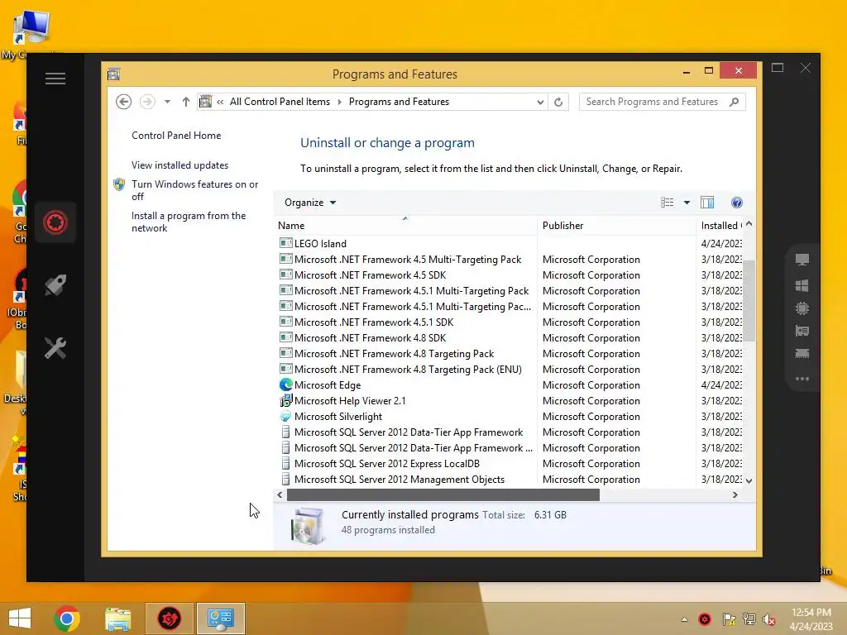Click the vertical scrollbar down arrow

(x=749, y=480)
